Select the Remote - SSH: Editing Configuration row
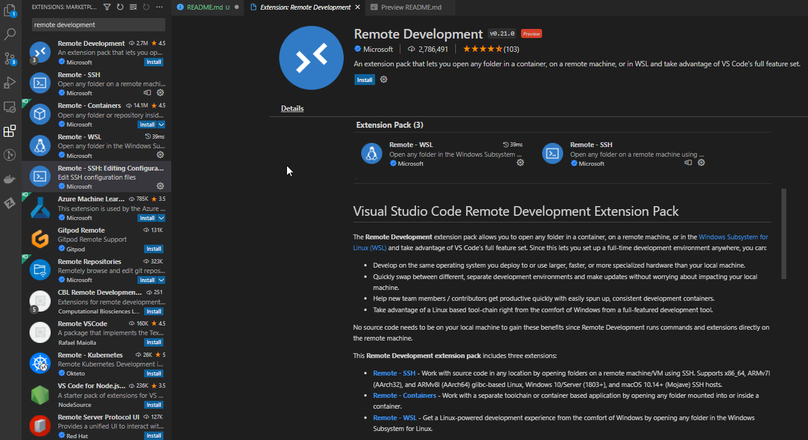Viewport: 808px width, 440px height. point(96,177)
